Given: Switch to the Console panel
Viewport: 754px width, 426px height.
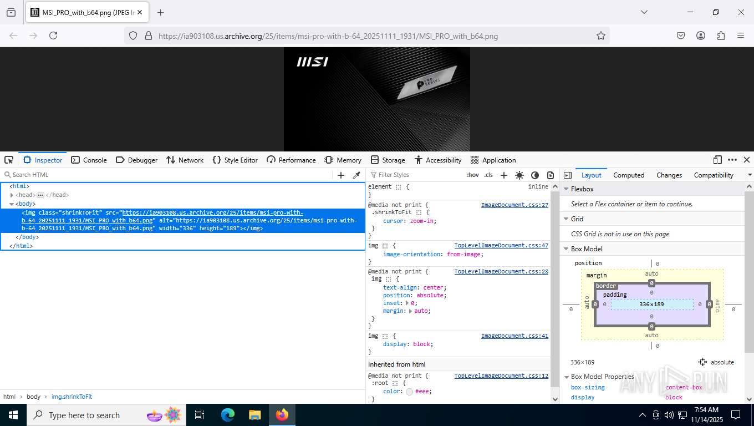Looking at the screenshot, I should pyautogui.click(x=89, y=160).
